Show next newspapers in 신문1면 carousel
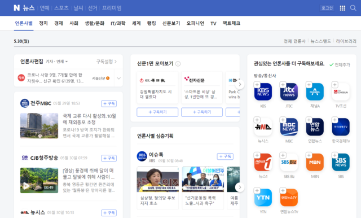The width and height of the screenshot is (361, 218). point(240,84)
